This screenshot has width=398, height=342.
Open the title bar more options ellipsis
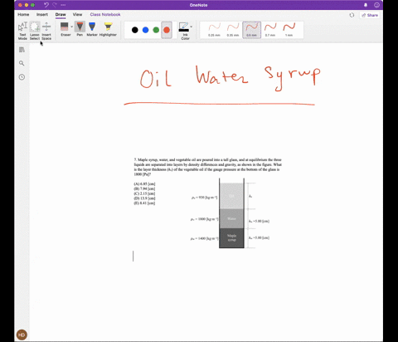[x=63, y=5]
